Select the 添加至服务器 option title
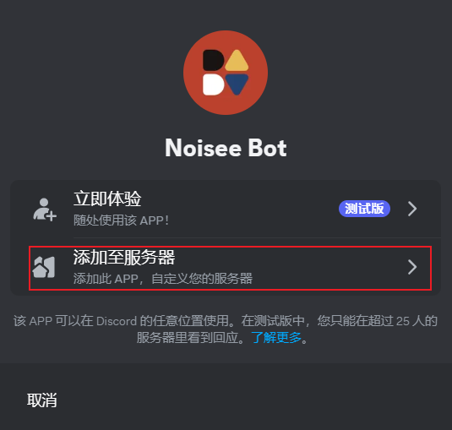Viewport: 452px width, 430px height. coord(124,257)
